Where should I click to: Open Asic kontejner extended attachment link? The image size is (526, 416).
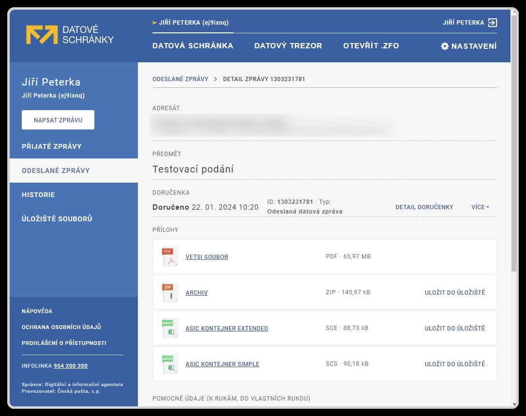point(227,328)
